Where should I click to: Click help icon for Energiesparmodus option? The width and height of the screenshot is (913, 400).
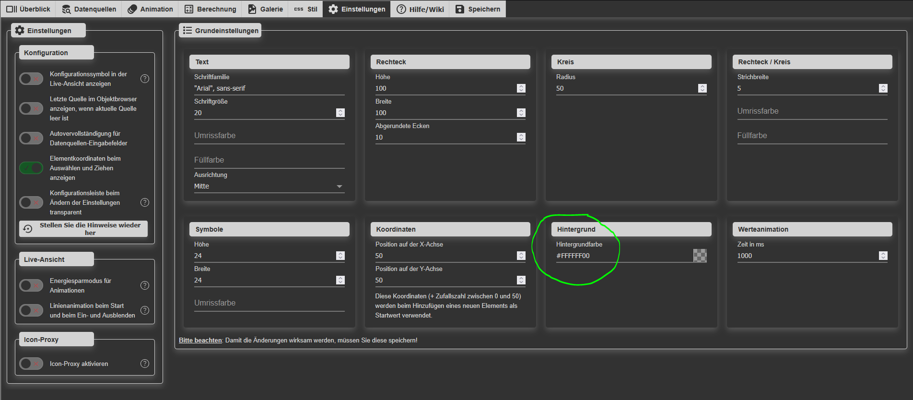click(x=145, y=285)
